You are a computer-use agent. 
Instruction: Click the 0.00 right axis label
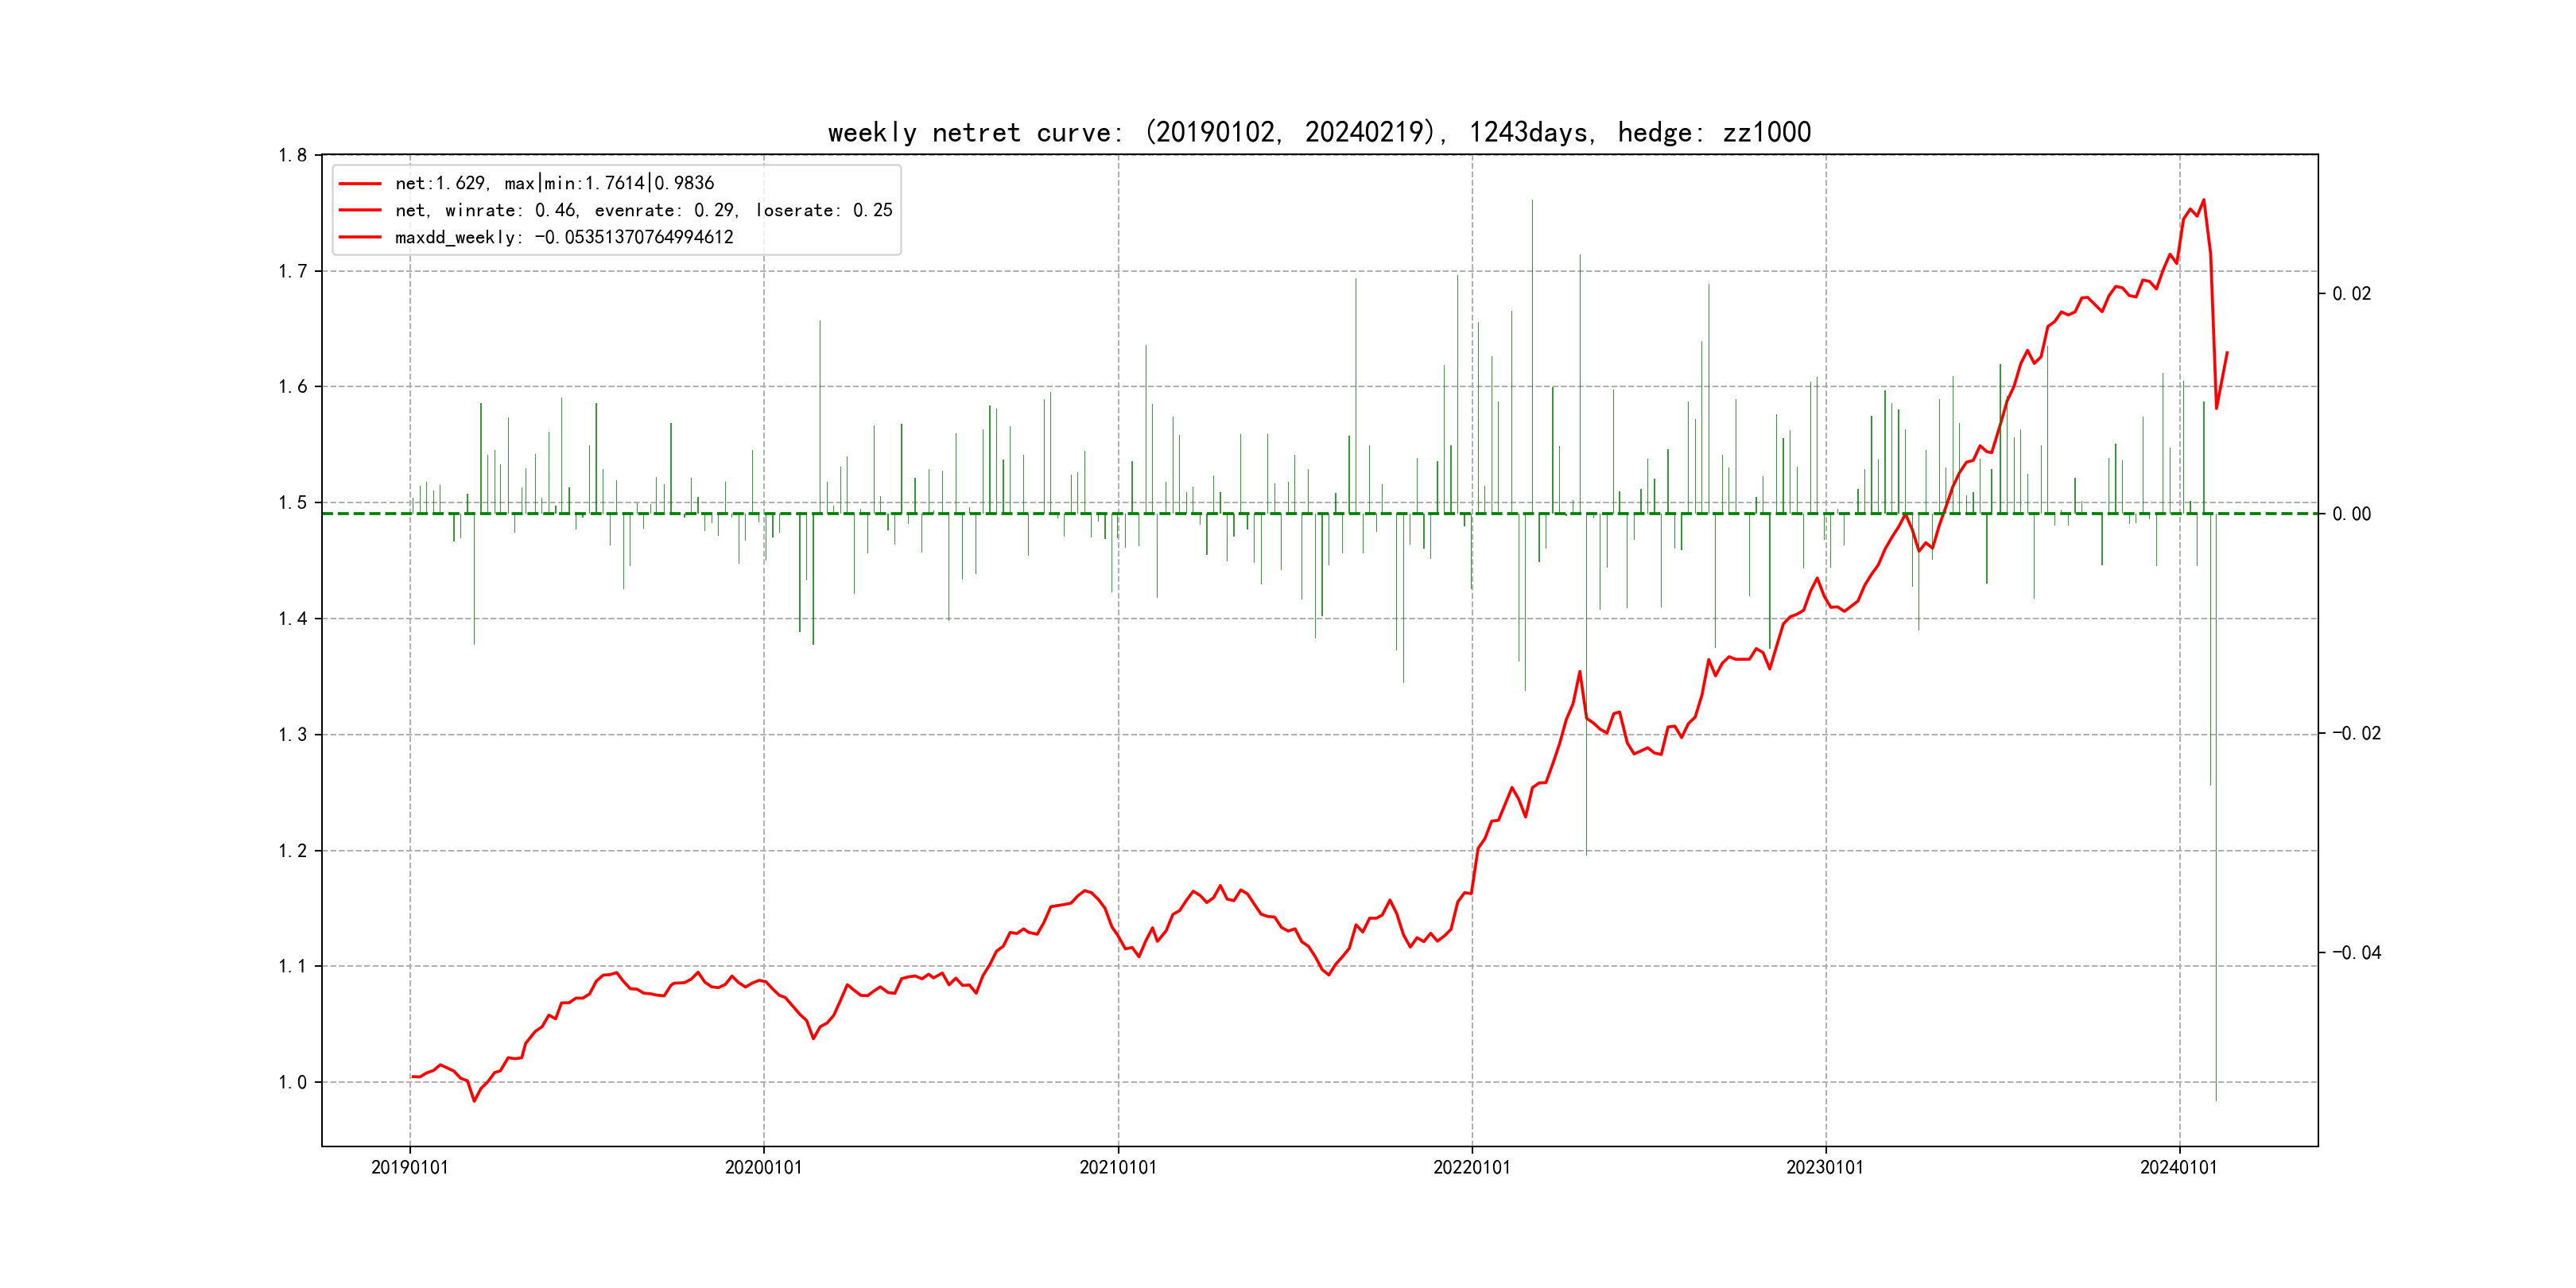point(2351,514)
